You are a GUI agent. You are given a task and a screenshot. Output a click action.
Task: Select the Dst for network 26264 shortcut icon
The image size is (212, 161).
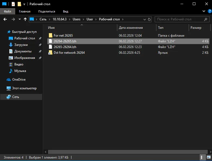point(50,52)
